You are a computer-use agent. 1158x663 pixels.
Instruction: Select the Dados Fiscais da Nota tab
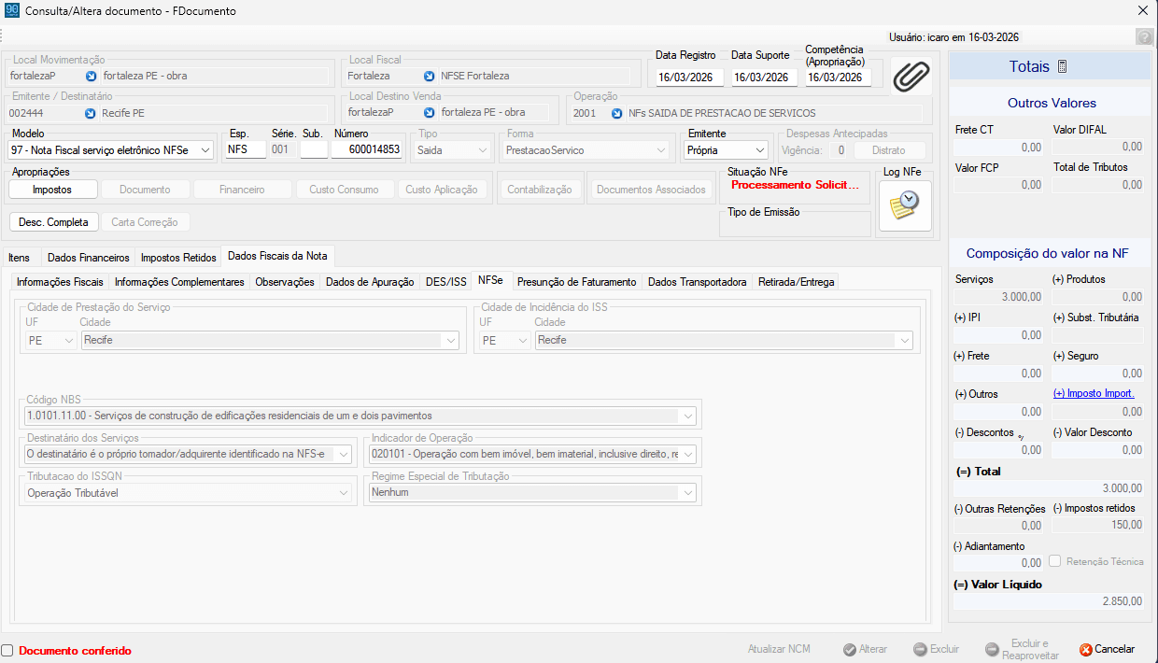pos(277,256)
